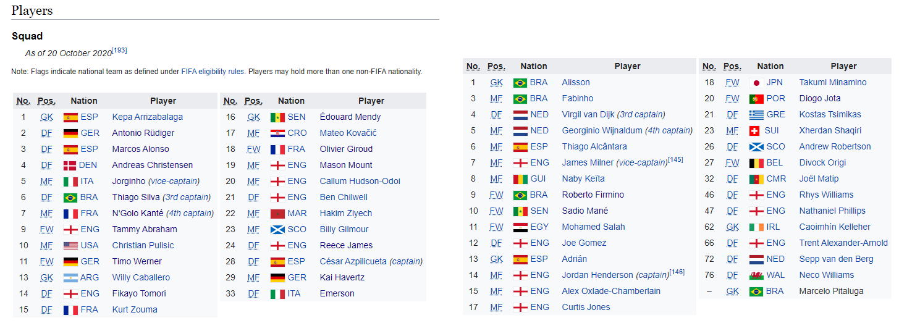Click citation 146 next to Jordan Henderson
The width and height of the screenshot is (920, 323).
677,272
